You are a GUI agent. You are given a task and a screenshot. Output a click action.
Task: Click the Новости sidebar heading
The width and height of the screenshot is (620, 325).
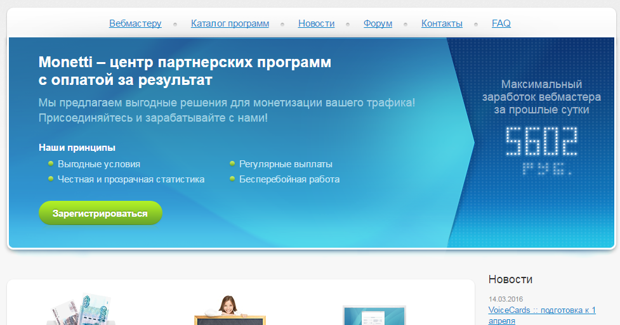pyautogui.click(x=510, y=279)
